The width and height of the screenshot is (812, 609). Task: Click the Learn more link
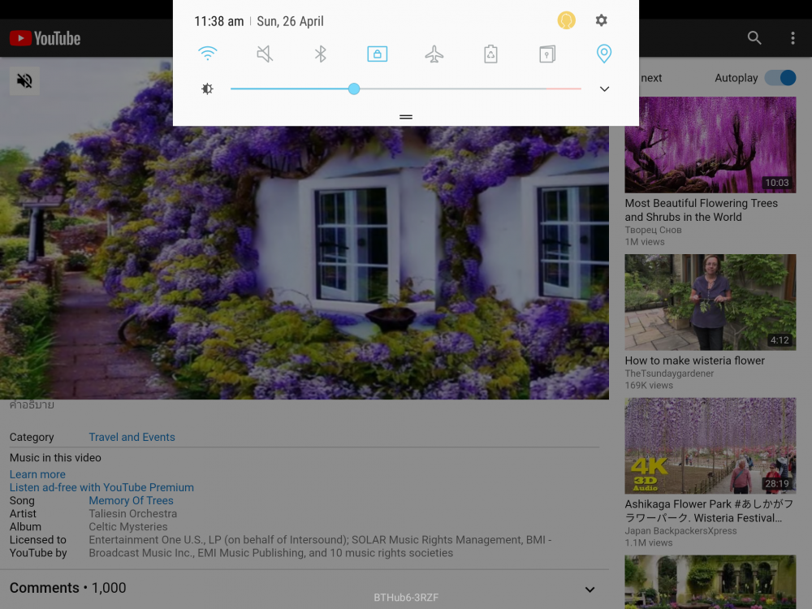click(x=37, y=474)
